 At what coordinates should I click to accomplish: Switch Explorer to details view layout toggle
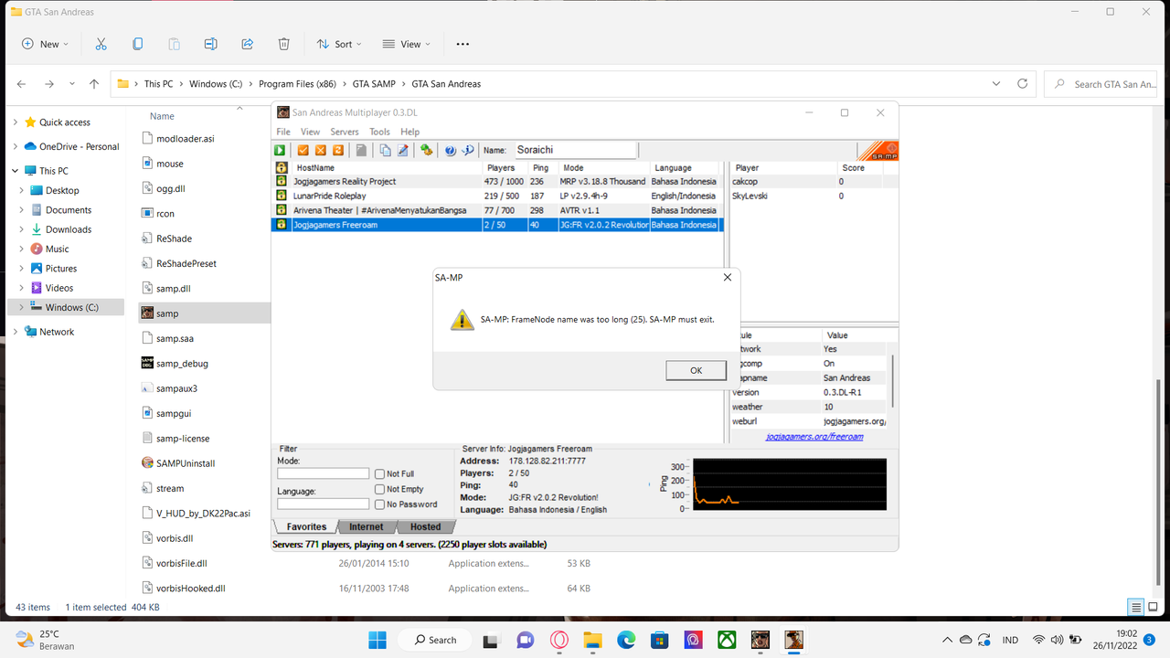[x=1136, y=607]
